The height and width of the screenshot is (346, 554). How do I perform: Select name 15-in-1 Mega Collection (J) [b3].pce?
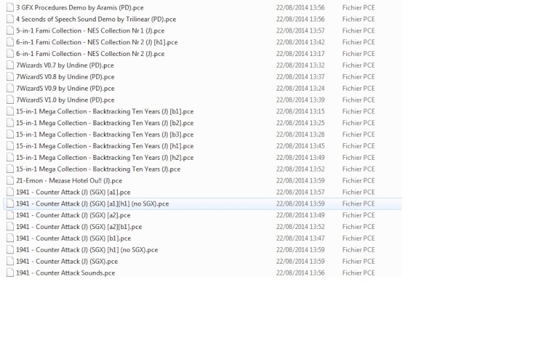coord(105,134)
